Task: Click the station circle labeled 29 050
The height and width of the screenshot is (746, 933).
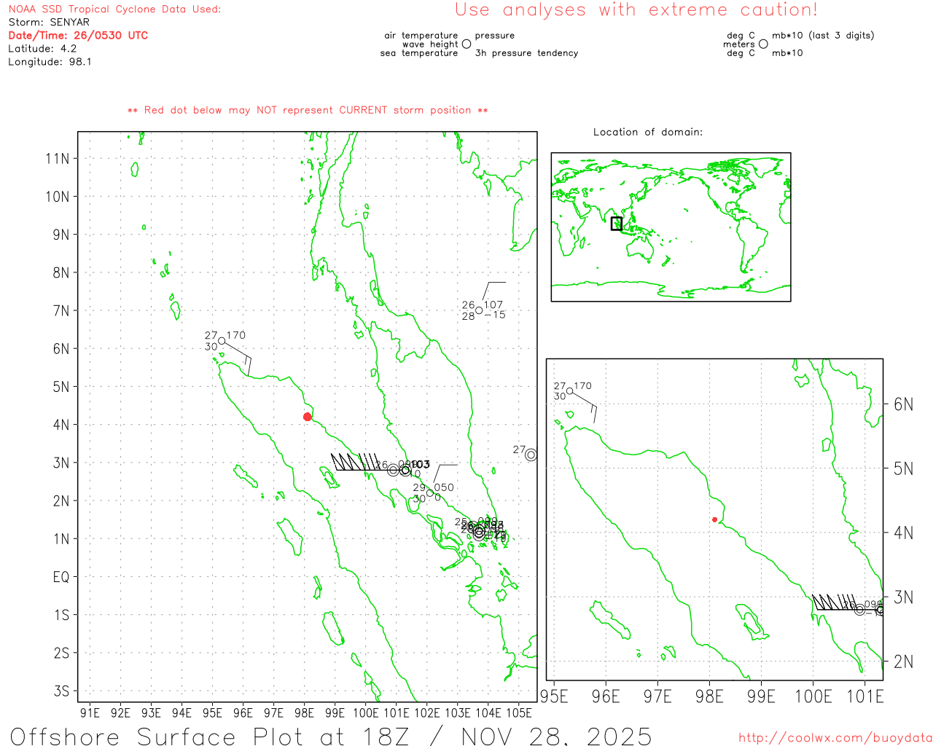Action: pyautogui.click(x=430, y=493)
